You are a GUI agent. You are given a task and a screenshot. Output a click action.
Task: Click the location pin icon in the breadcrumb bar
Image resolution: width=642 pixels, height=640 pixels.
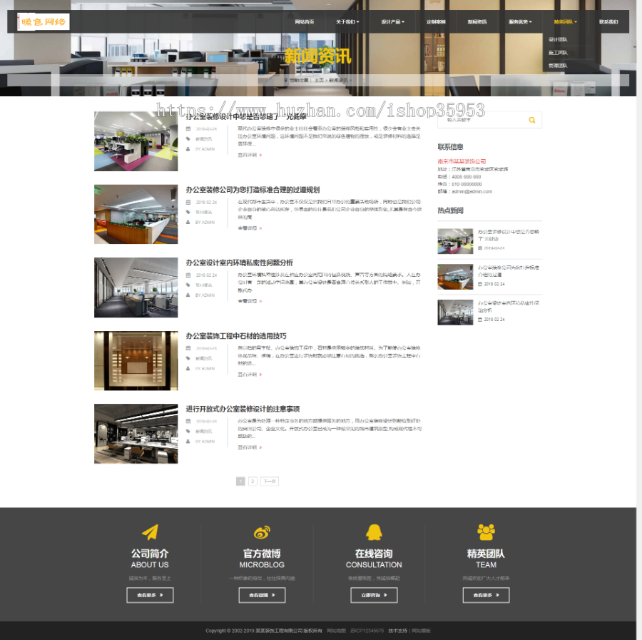(286, 81)
